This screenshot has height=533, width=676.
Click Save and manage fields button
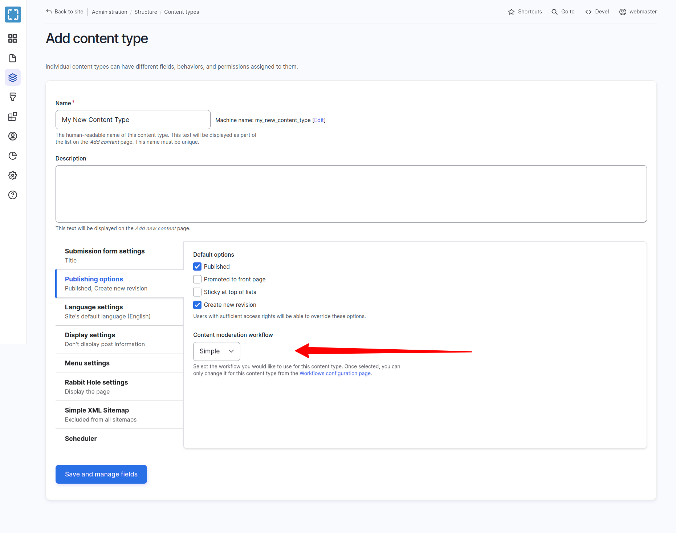click(x=101, y=474)
